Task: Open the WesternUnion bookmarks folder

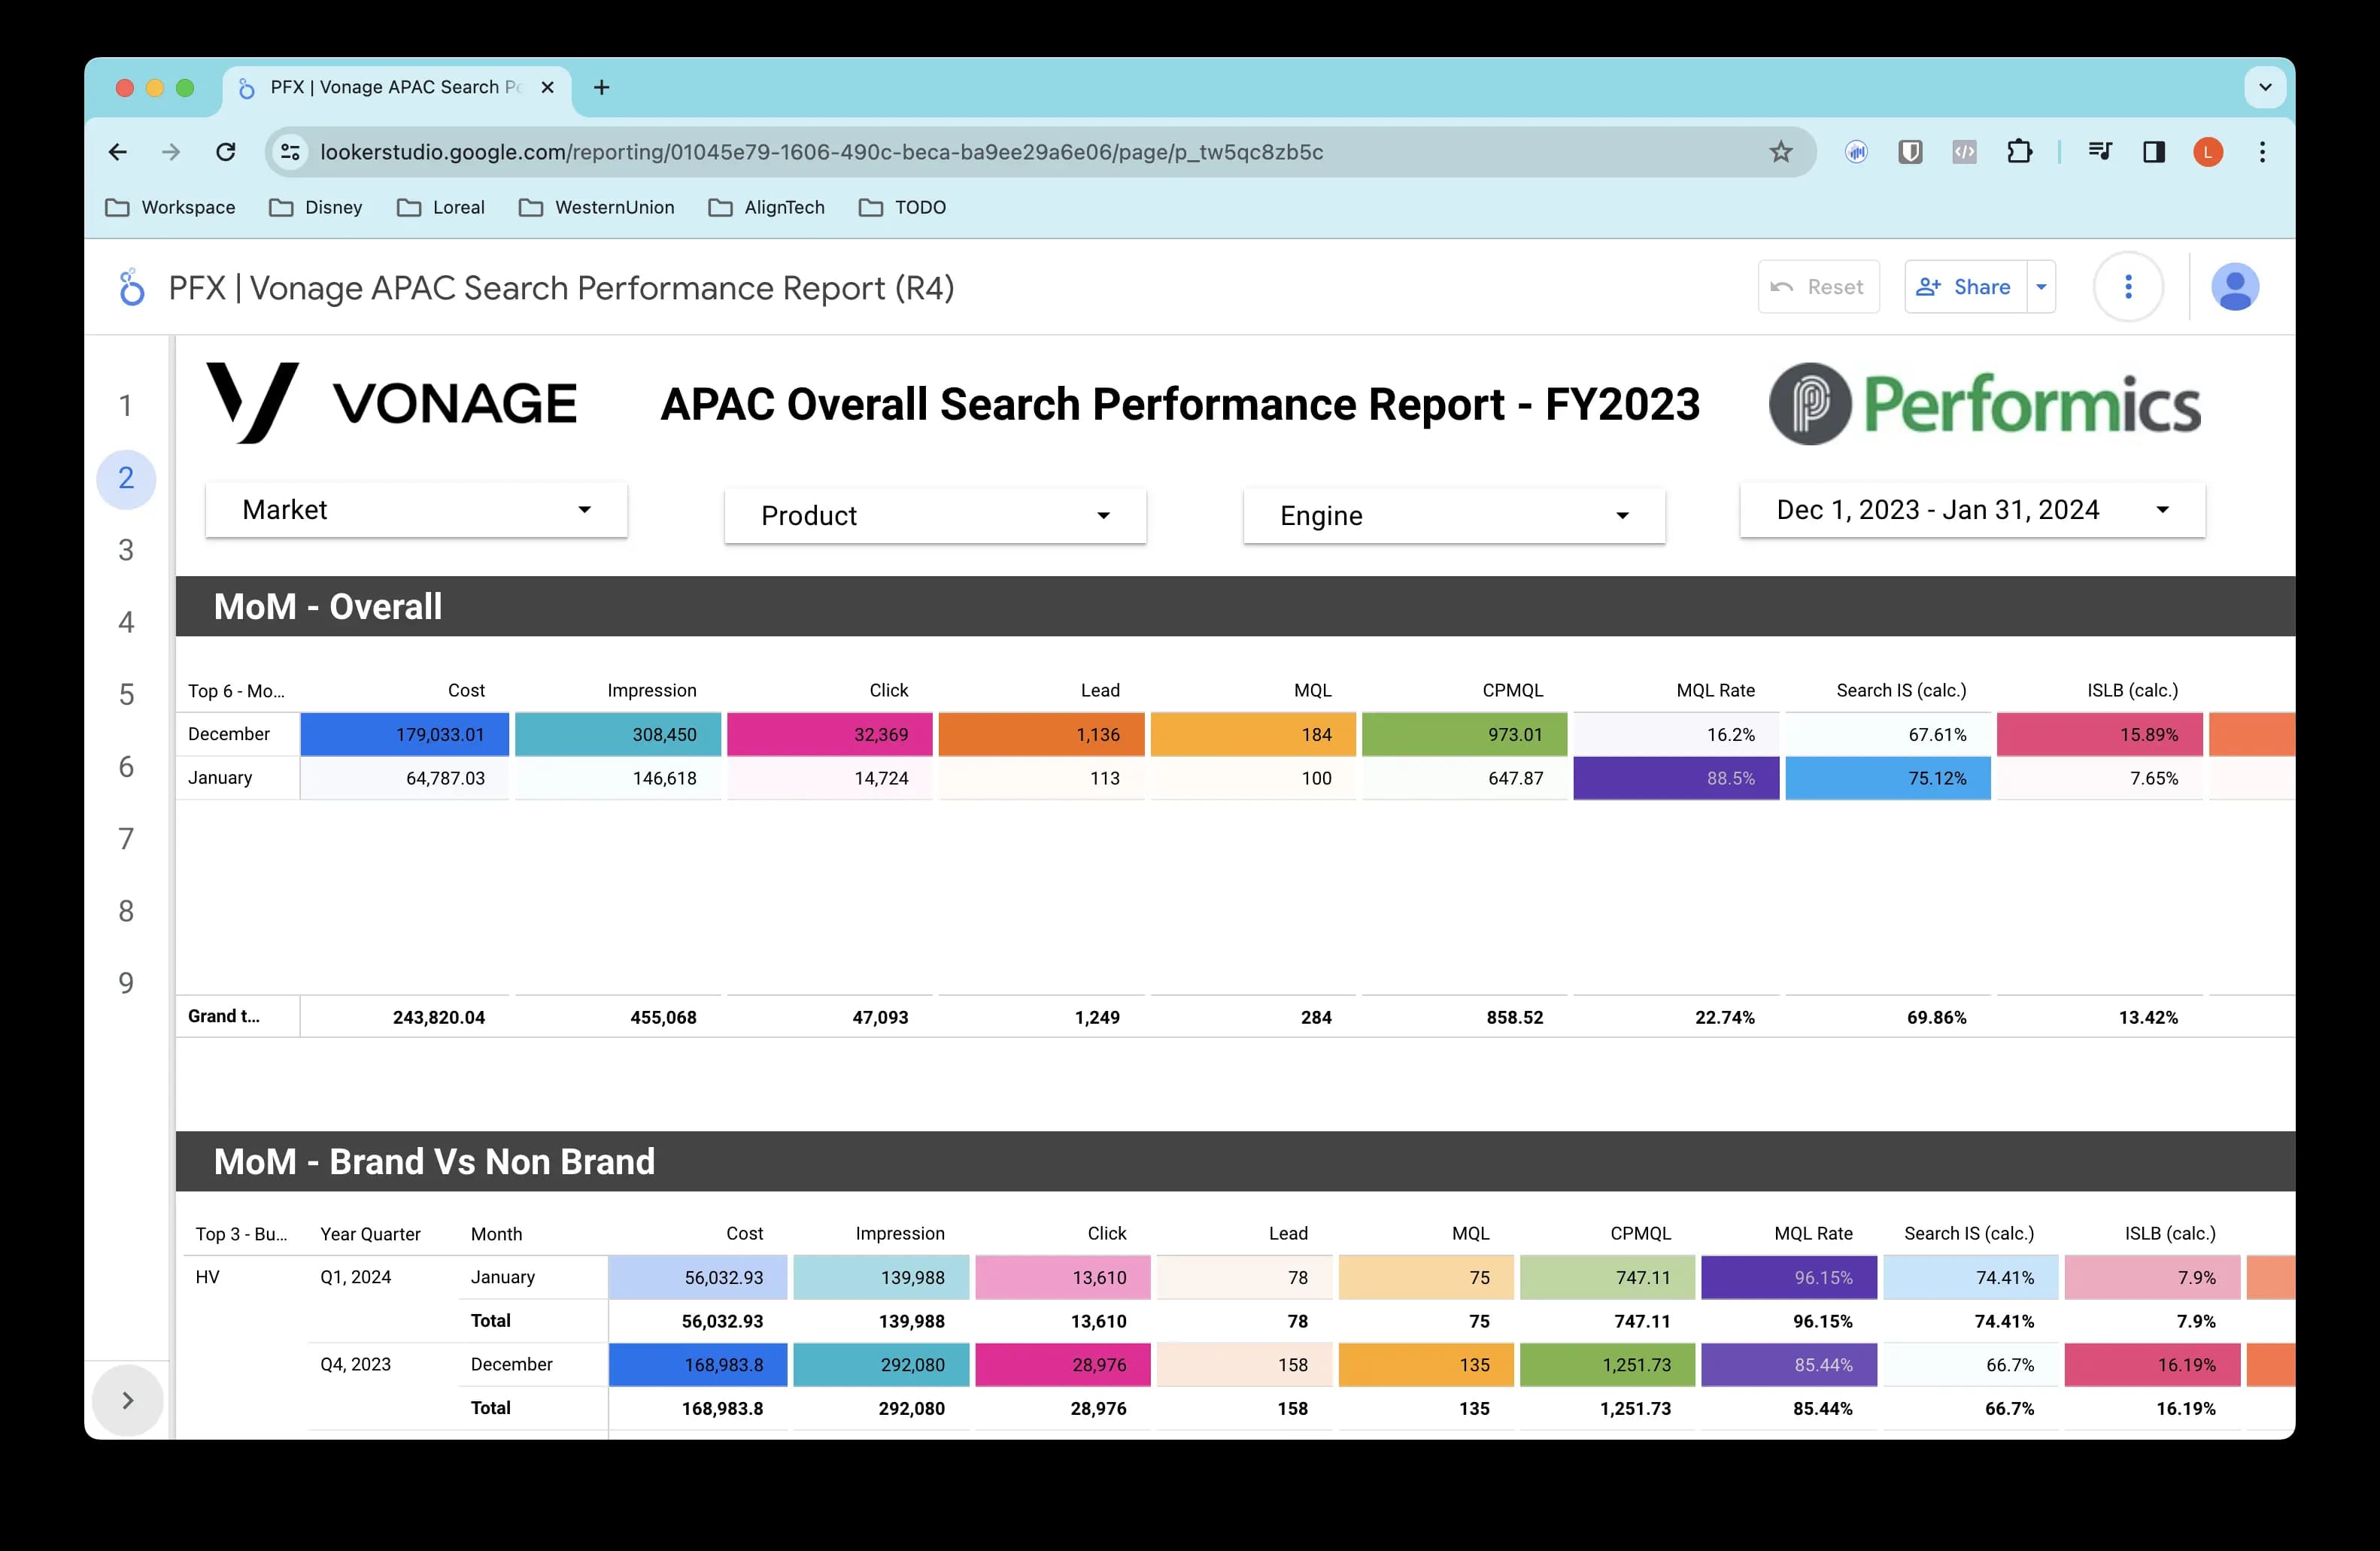Action: tap(597, 207)
